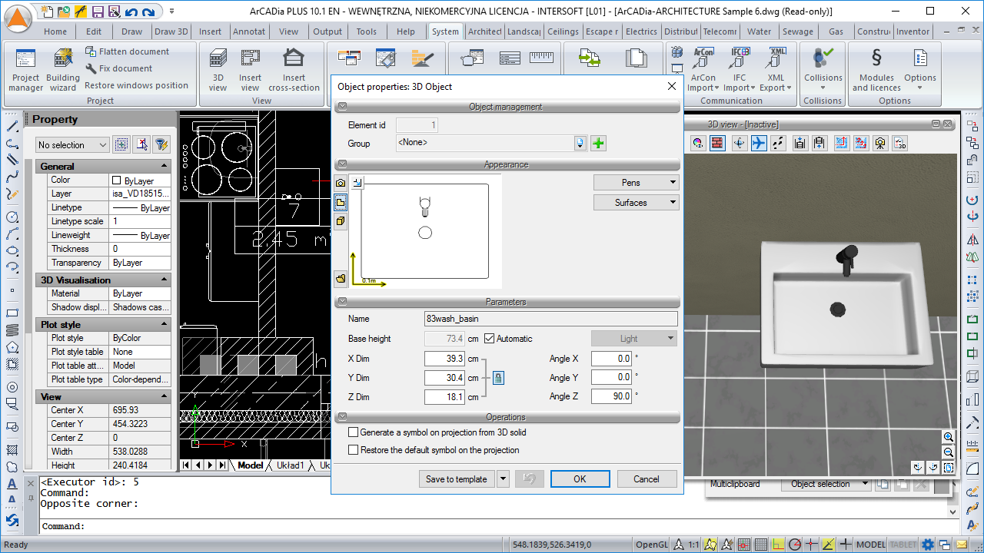Switch to the Insert ribbon tab
Image resolution: width=984 pixels, height=553 pixels.
pyautogui.click(x=210, y=31)
